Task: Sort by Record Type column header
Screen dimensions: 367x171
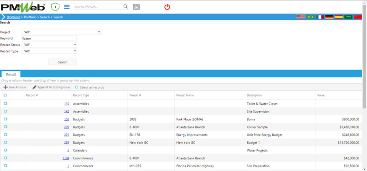Action: point(81,95)
